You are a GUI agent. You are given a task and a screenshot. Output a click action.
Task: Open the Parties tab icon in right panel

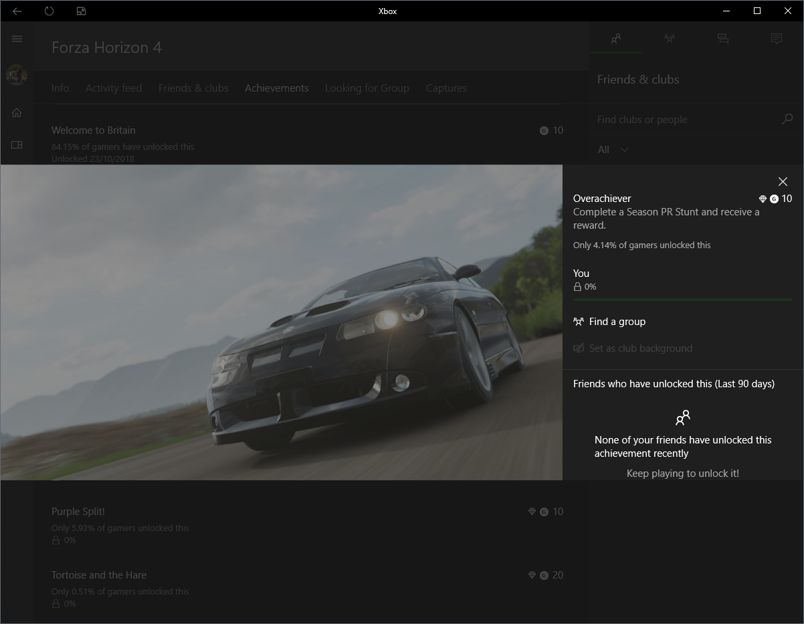point(670,39)
